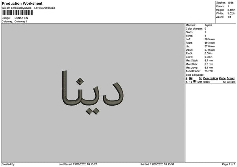The image size is (237, 167).
Task: Click the Height value '2.19 in'
Action: [231, 10]
